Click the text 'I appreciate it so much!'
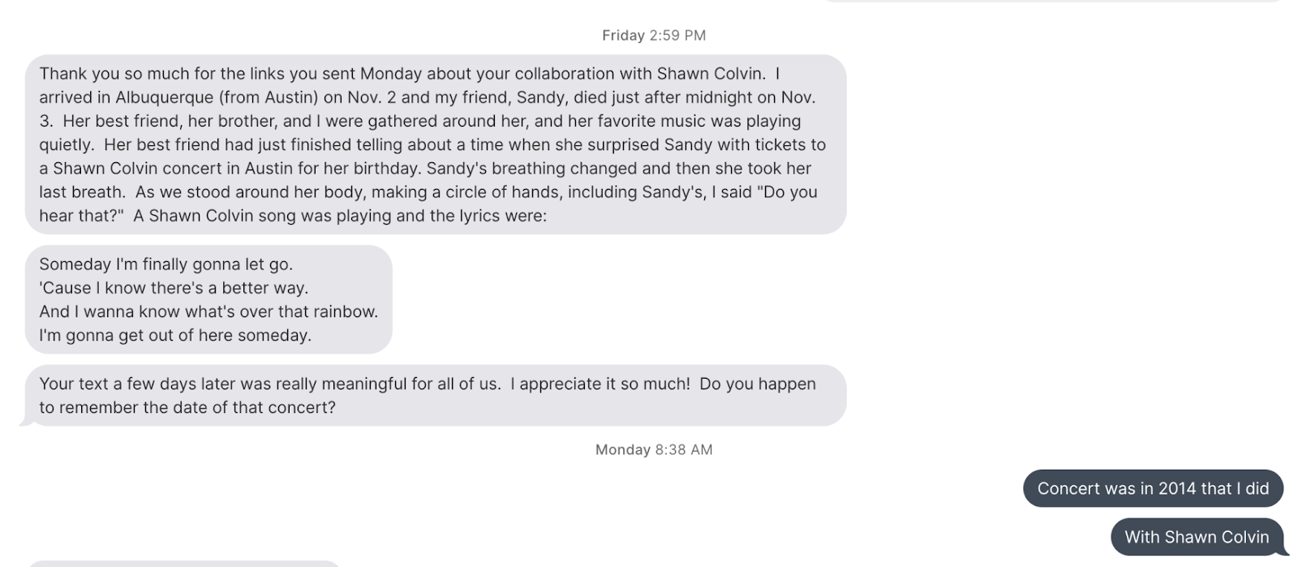1298x567 pixels. click(600, 384)
